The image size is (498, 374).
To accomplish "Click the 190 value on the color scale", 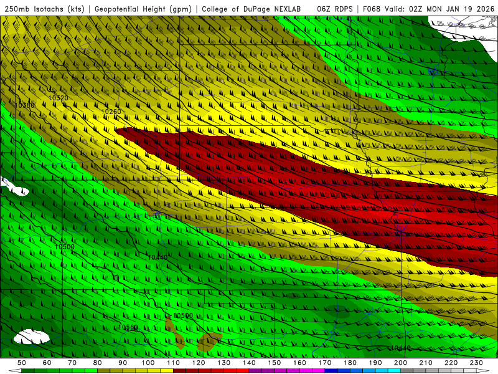I will [x=375, y=363].
